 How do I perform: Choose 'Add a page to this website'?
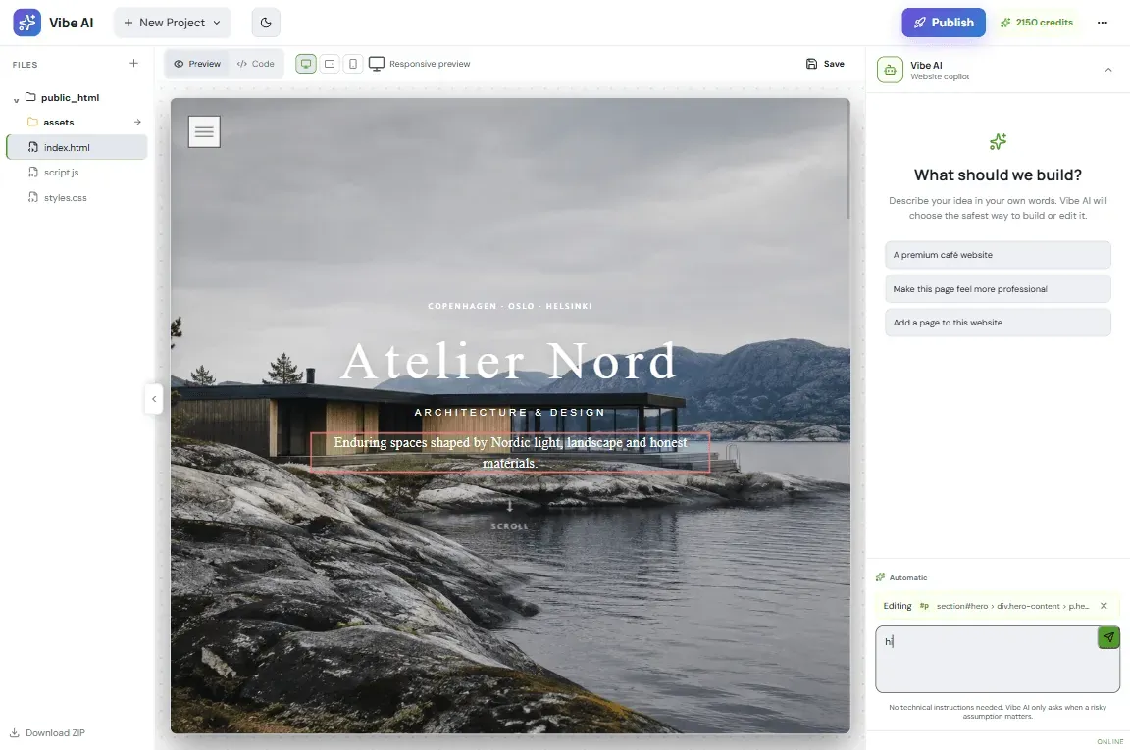(x=998, y=323)
